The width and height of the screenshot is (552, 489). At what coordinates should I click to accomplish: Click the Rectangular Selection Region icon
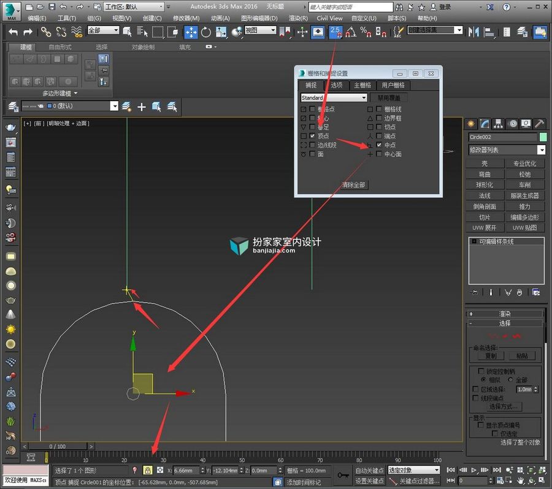[x=158, y=32]
